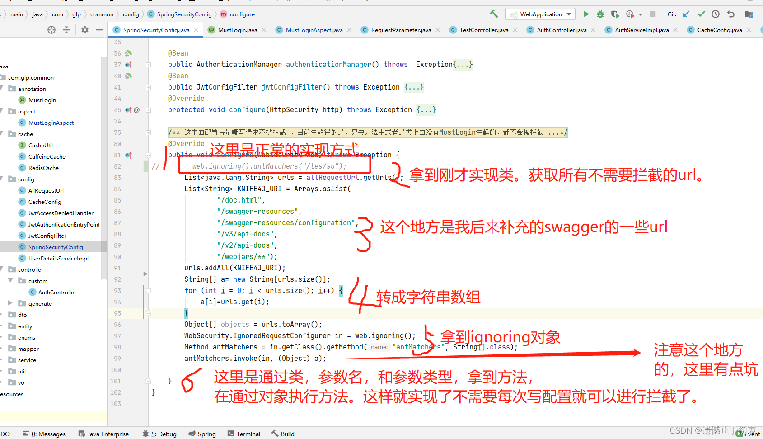Open the profiler run dropdown arrow
This screenshot has height=439, width=763.
(641, 14)
